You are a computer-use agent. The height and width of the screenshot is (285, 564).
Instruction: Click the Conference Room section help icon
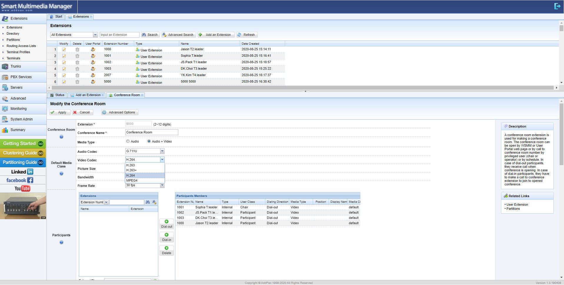coord(61,137)
